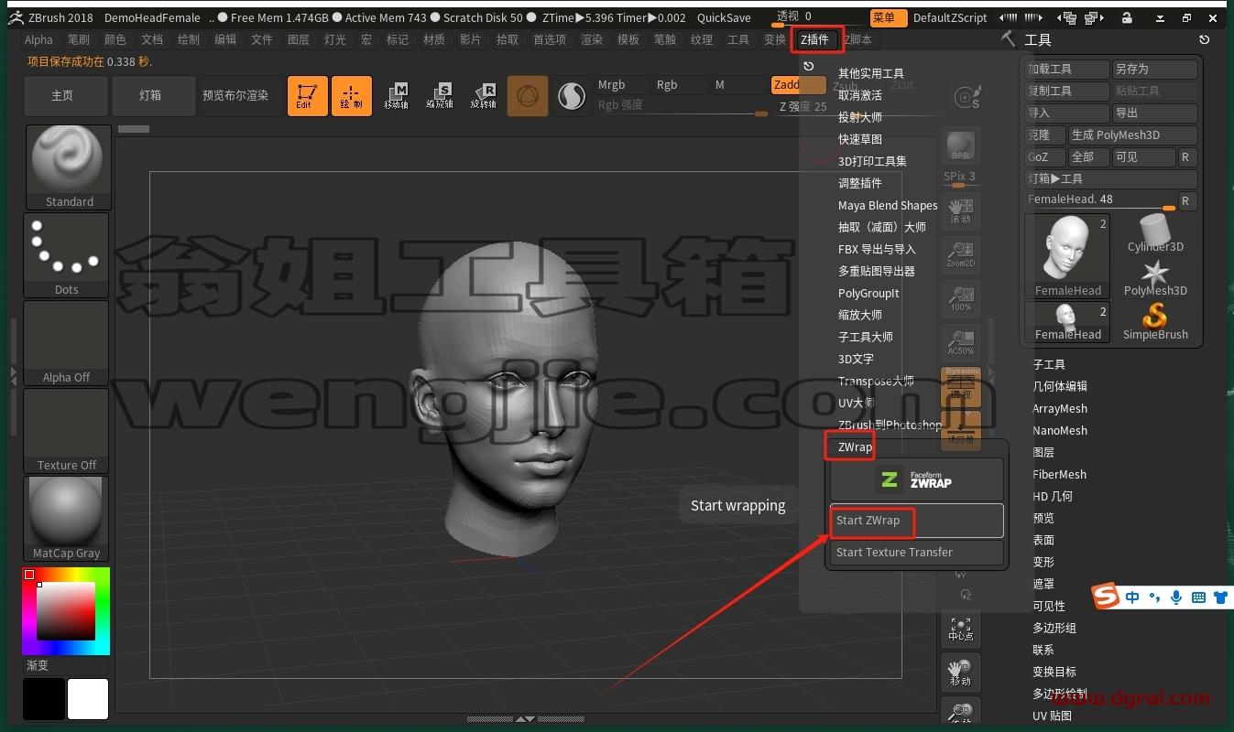This screenshot has width=1234, height=732.
Task: Toggle the M material mode button
Action: [739, 85]
